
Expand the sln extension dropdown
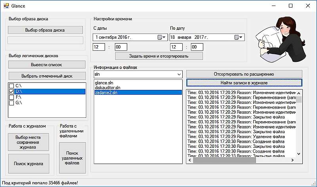[179, 74]
